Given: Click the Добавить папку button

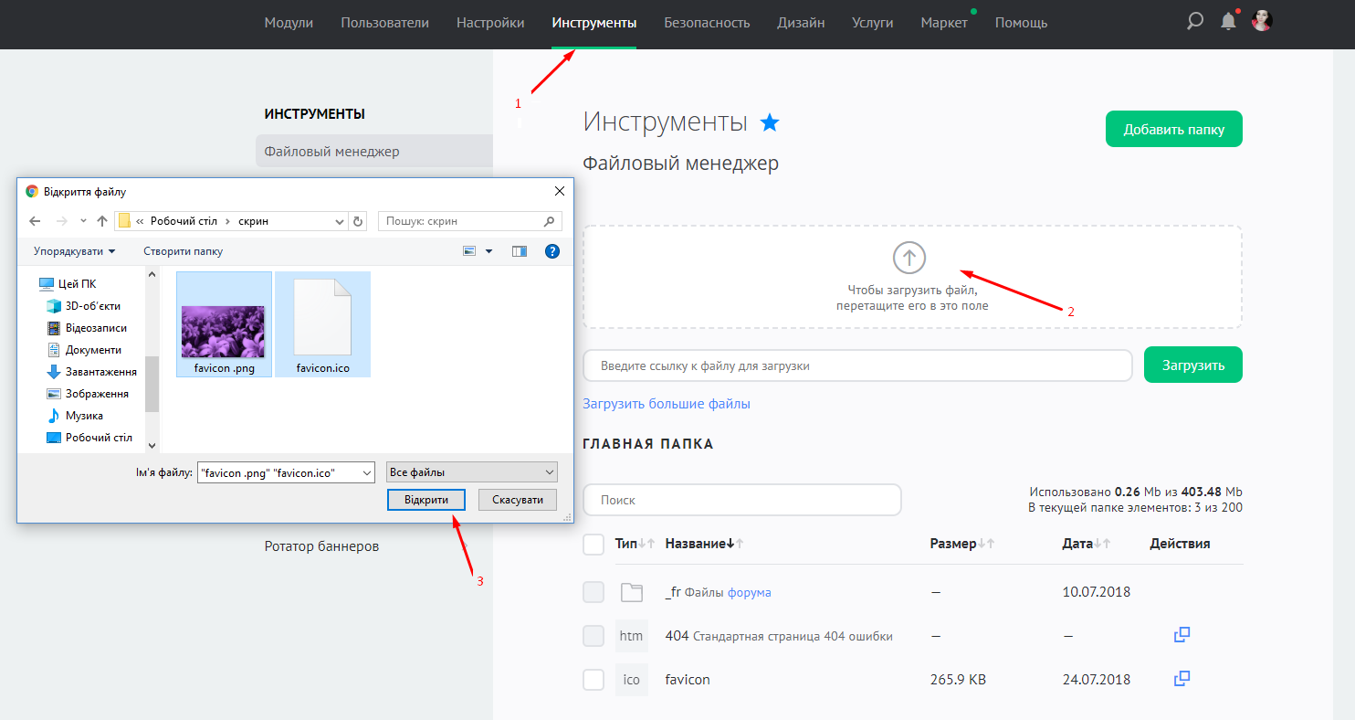Looking at the screenshot, I should pos(1173,129).
